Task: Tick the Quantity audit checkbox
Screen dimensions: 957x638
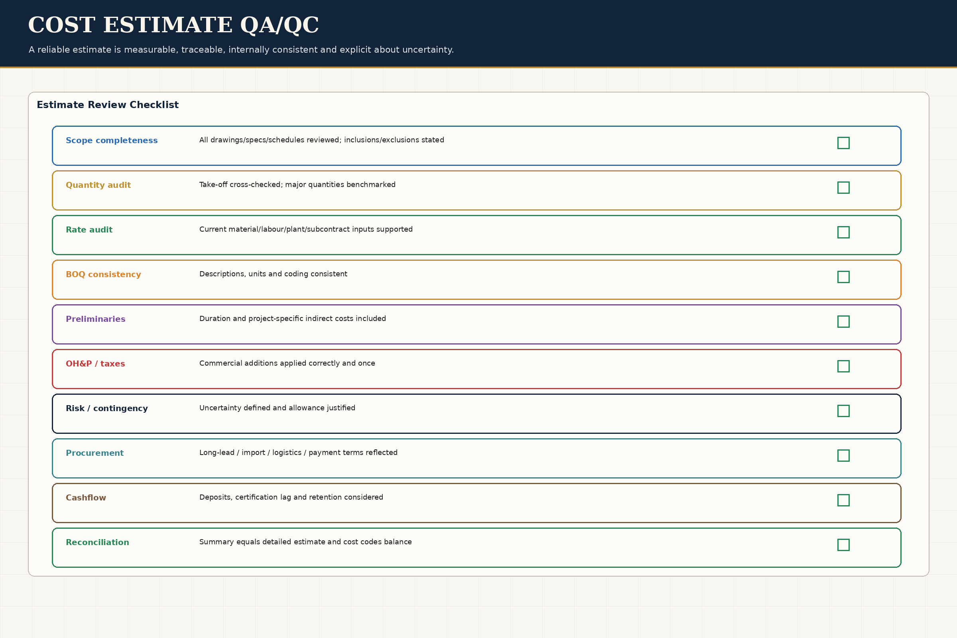Action: pyautogui.click(x=843, y=187)
